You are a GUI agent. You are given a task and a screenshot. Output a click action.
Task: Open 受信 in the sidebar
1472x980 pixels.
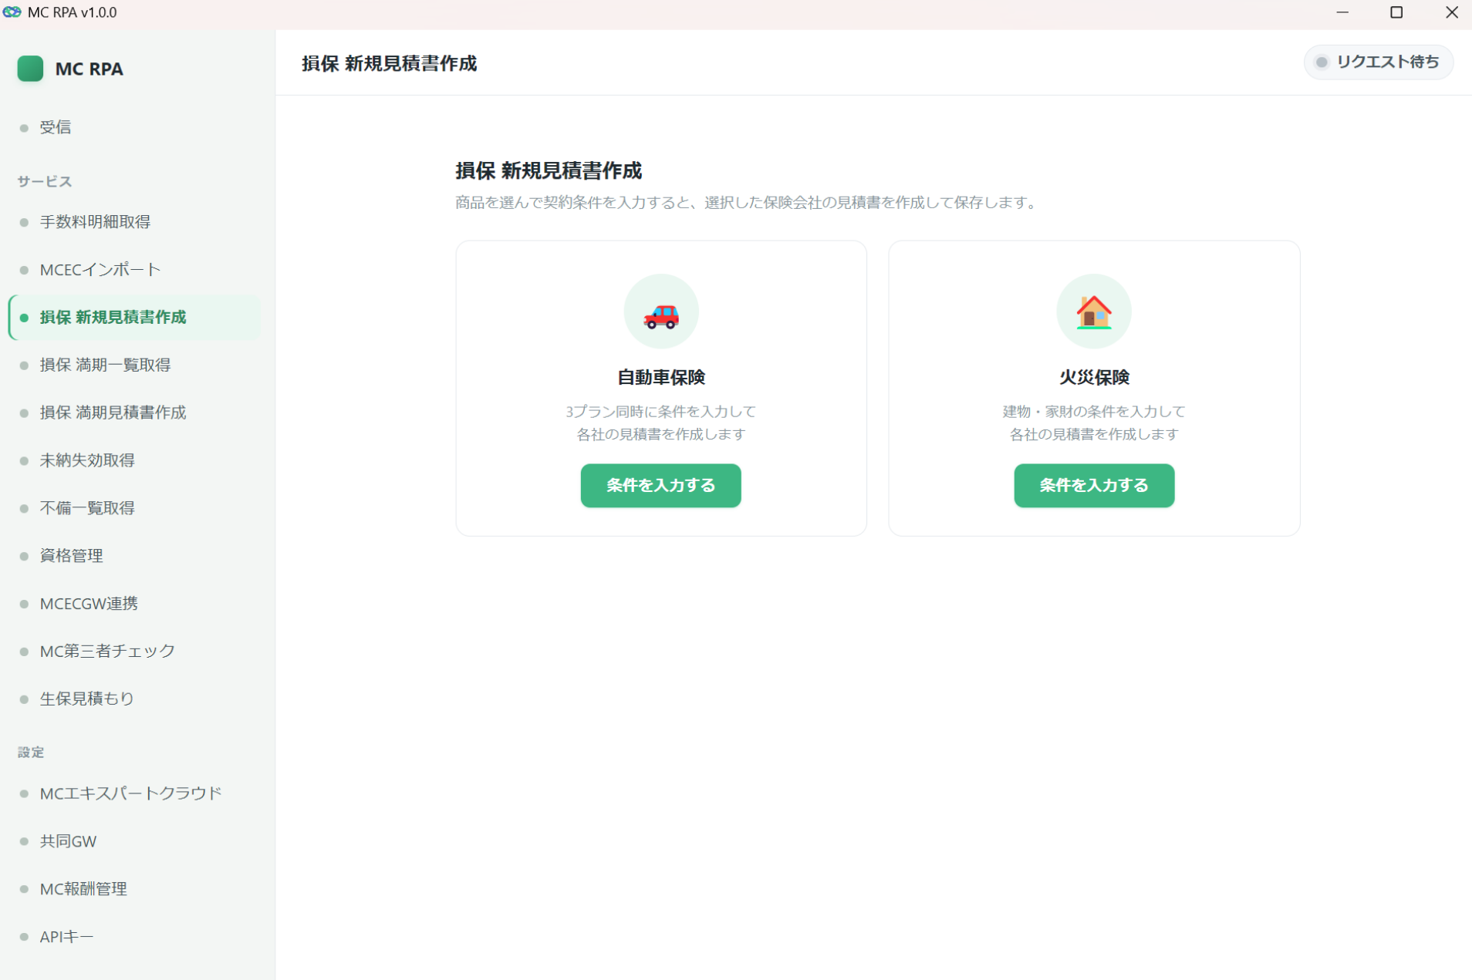[134, 127]
